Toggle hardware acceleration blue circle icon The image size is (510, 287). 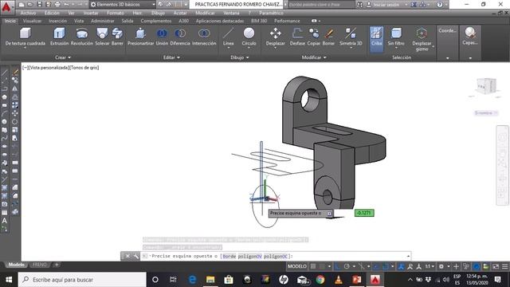(x=477, y=266)
